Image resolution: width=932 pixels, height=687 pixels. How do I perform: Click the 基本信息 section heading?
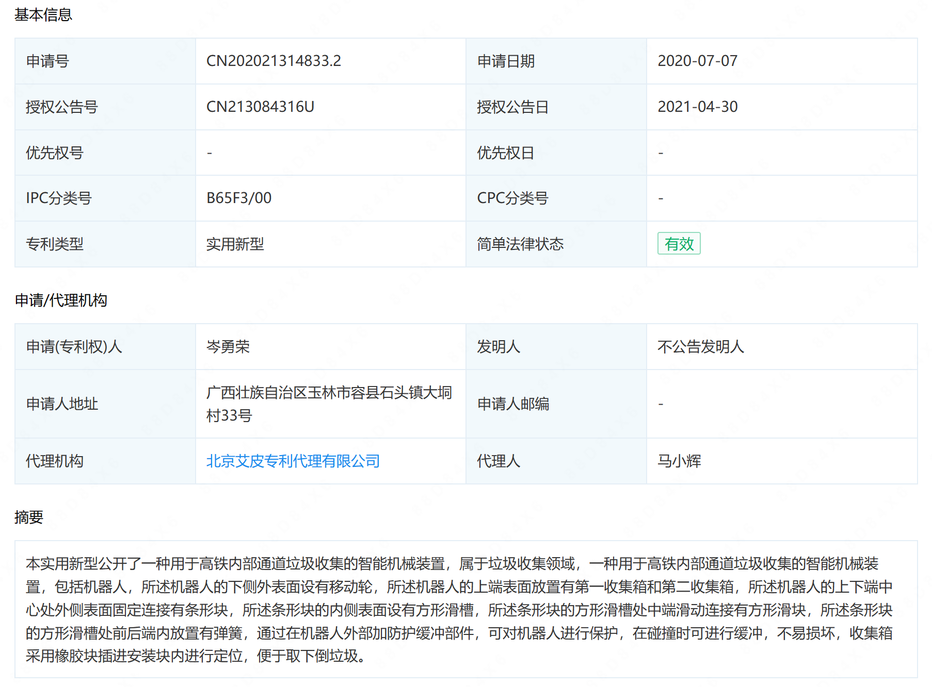43,14
